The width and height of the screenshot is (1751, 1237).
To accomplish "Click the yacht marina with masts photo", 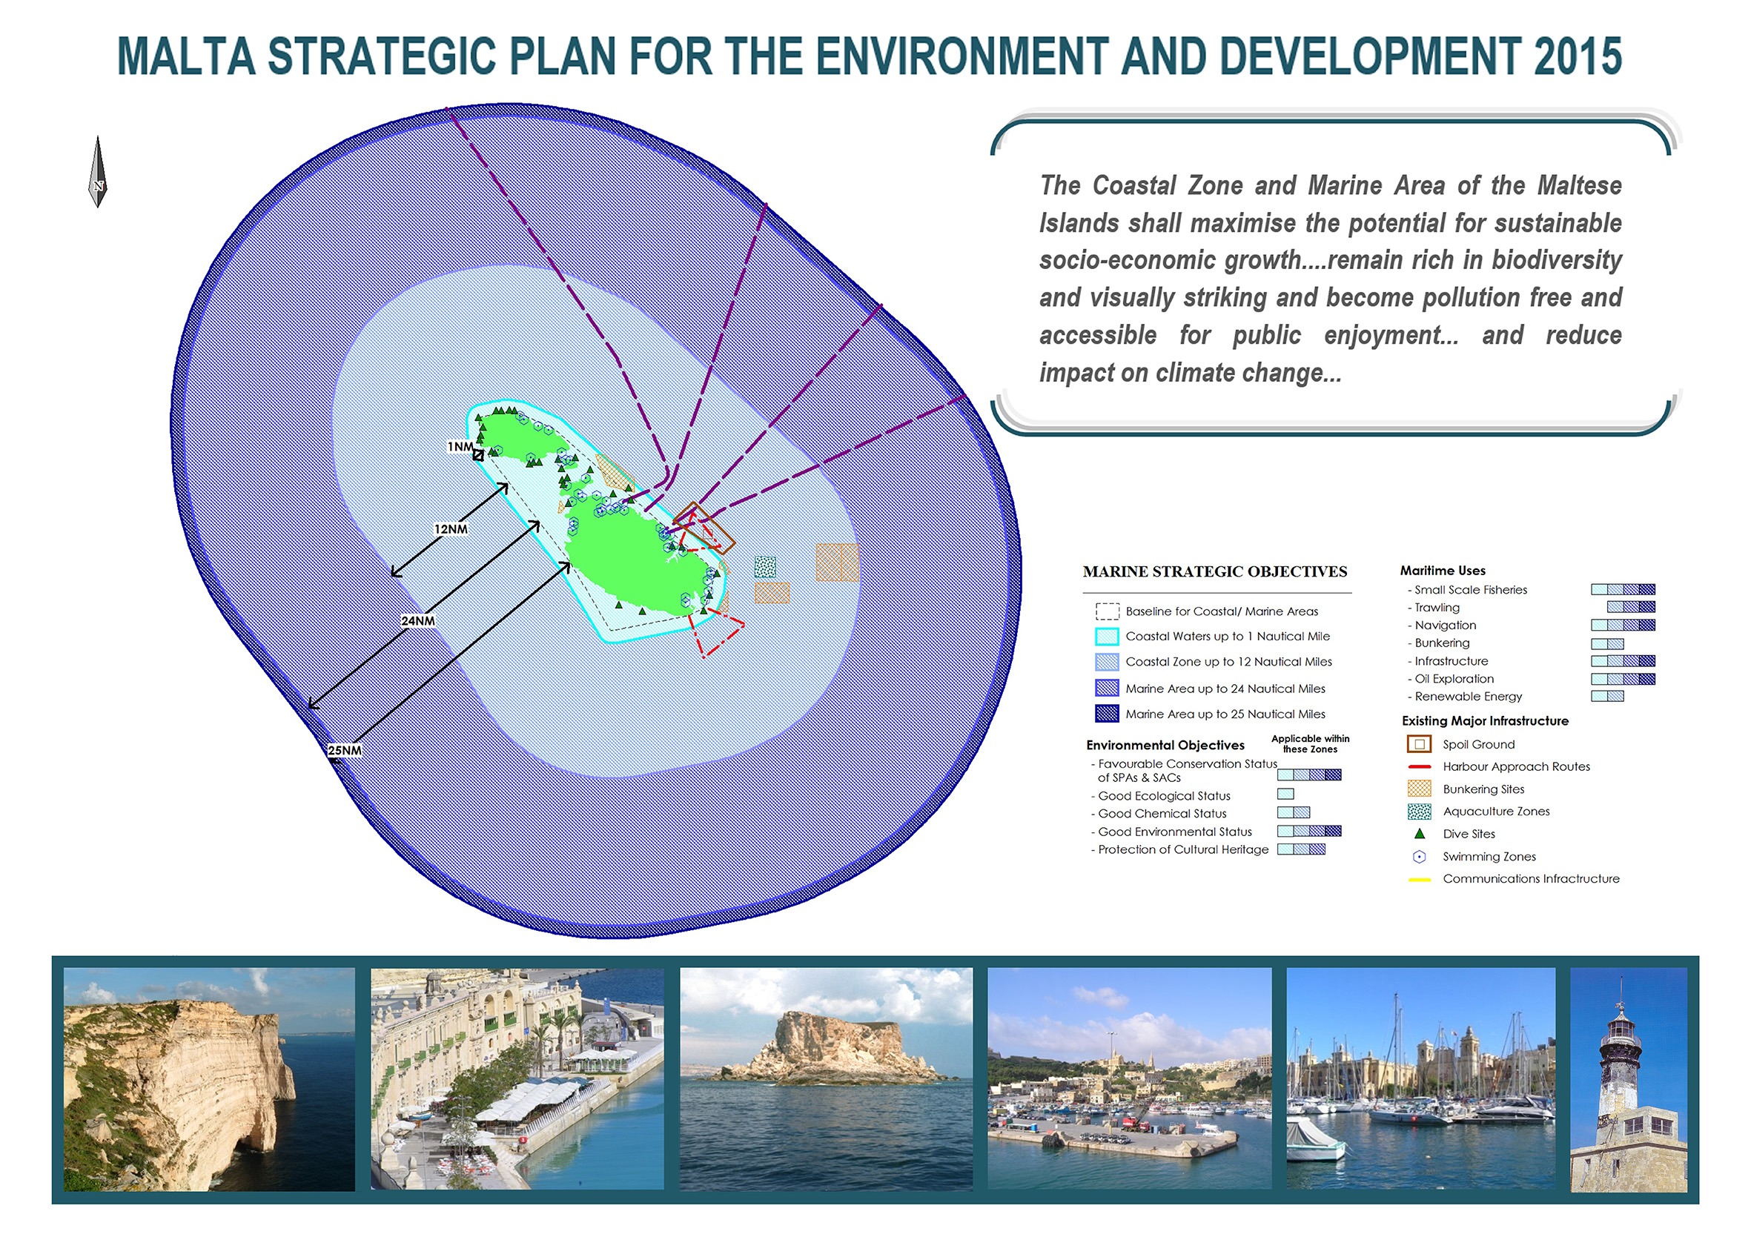I will (x=1421, y=1080).
